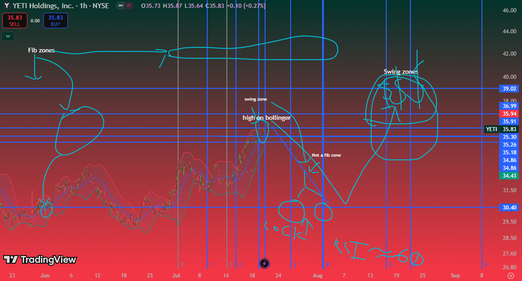Screen dimensions: 522x281
Task: Click the 31.50 price scale tick
Action: (x=509, y=190)
